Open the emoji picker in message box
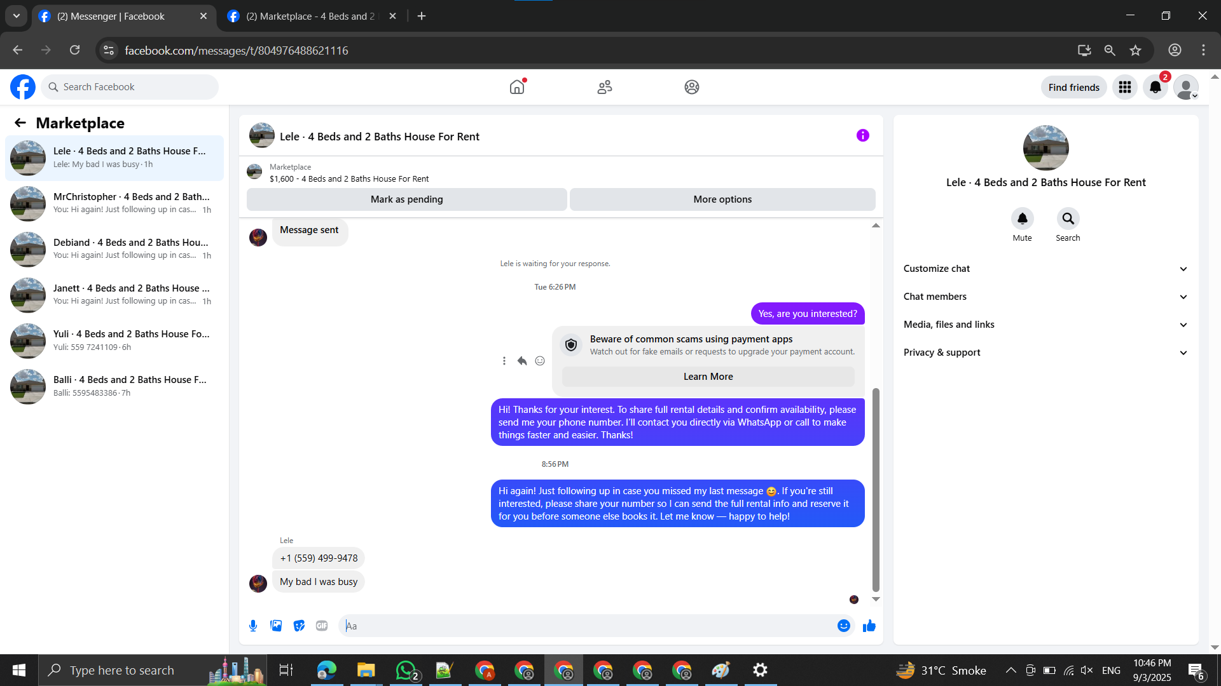Image resolution: width=1221 pixels, height=686 pixels. 844,626
